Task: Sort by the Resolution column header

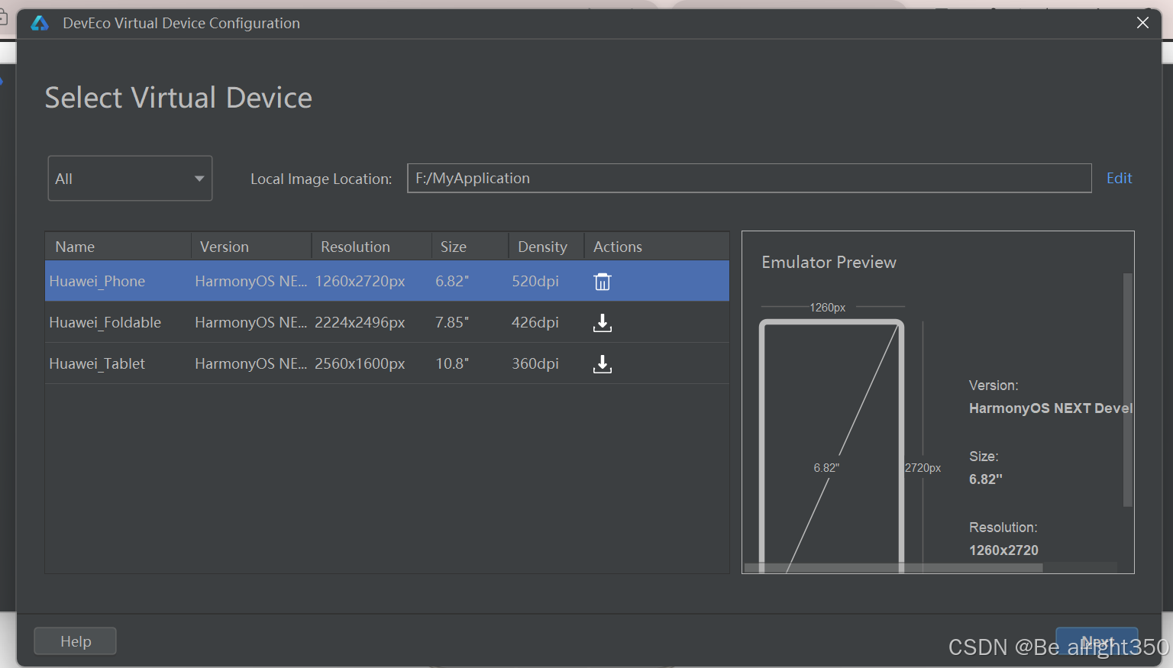Action: tap(372, 247)
